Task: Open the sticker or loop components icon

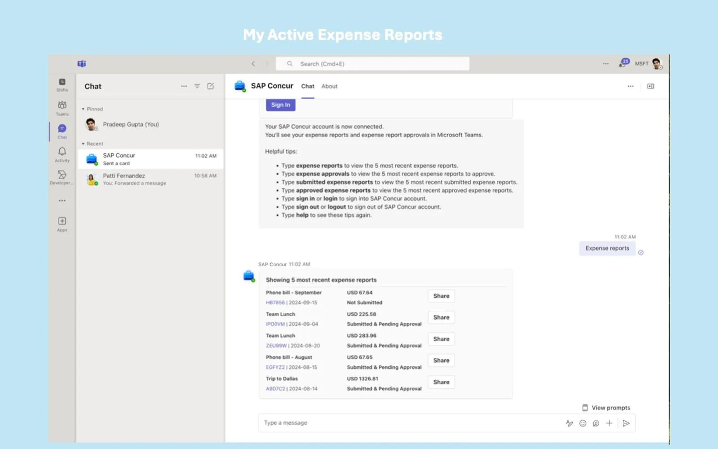Action: pyautogui.click(x=596, y=423)
